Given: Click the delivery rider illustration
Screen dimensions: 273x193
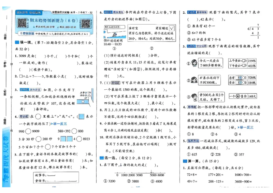Looking at the screenshot, I should (115, 33).
